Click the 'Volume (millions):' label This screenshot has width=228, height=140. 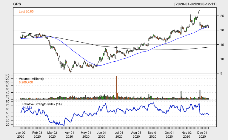(x=31, y=79)
